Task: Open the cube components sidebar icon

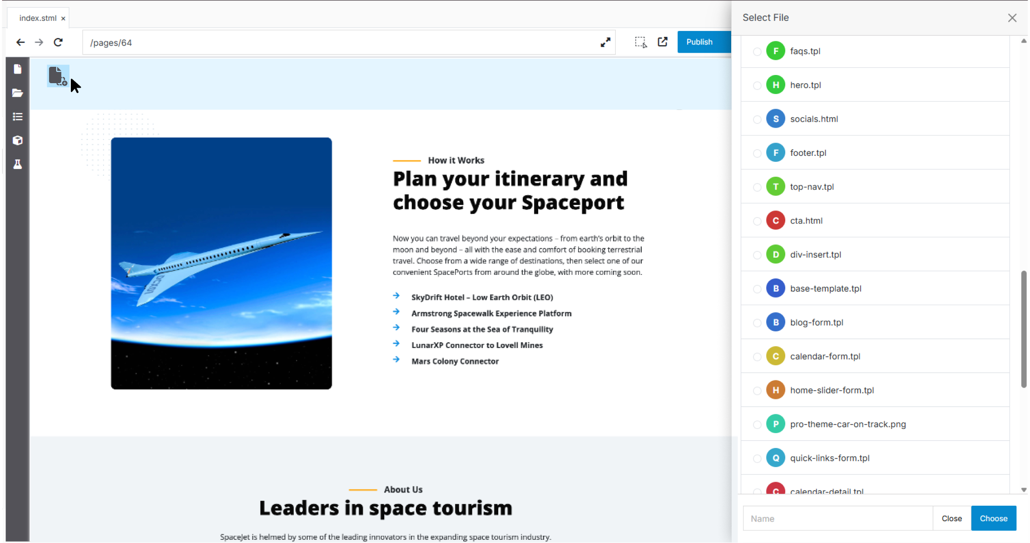Action: pyautogui.click(x=18, y=140)
